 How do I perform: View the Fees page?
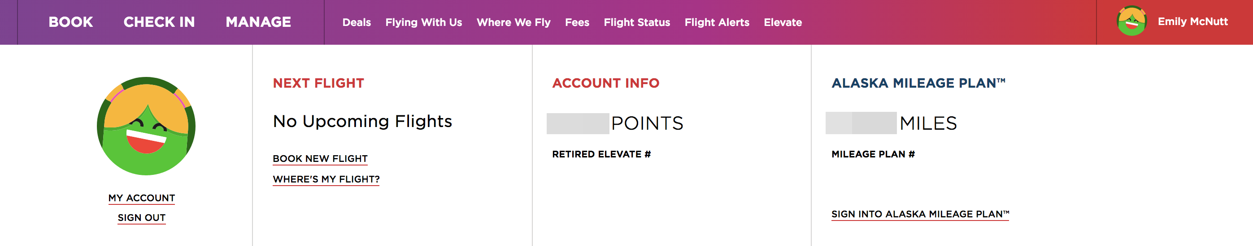tap(577, 22)
